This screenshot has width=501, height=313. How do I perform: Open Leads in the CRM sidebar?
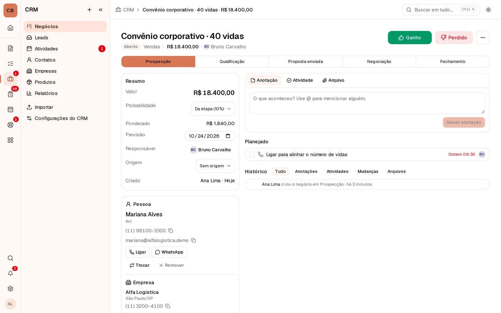tap(65, 38)
